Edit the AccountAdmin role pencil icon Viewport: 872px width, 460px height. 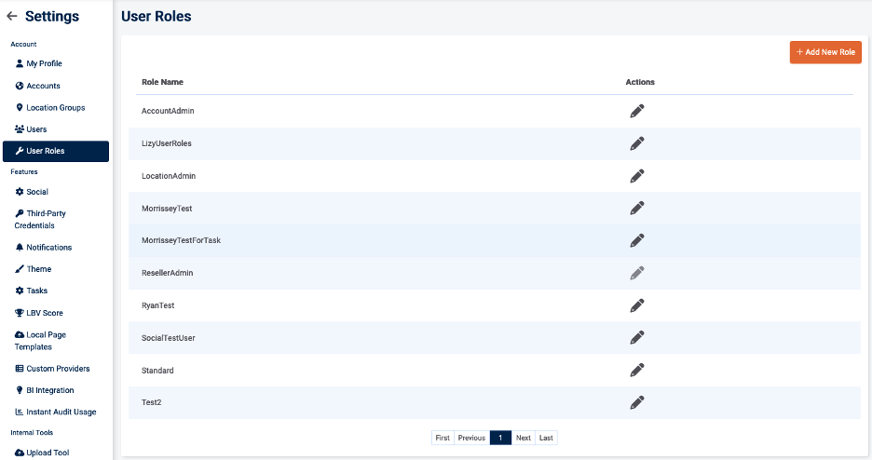click(x=636, y=111)
